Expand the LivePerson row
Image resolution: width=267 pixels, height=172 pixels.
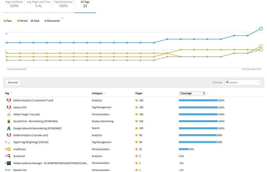click(6, 149)
